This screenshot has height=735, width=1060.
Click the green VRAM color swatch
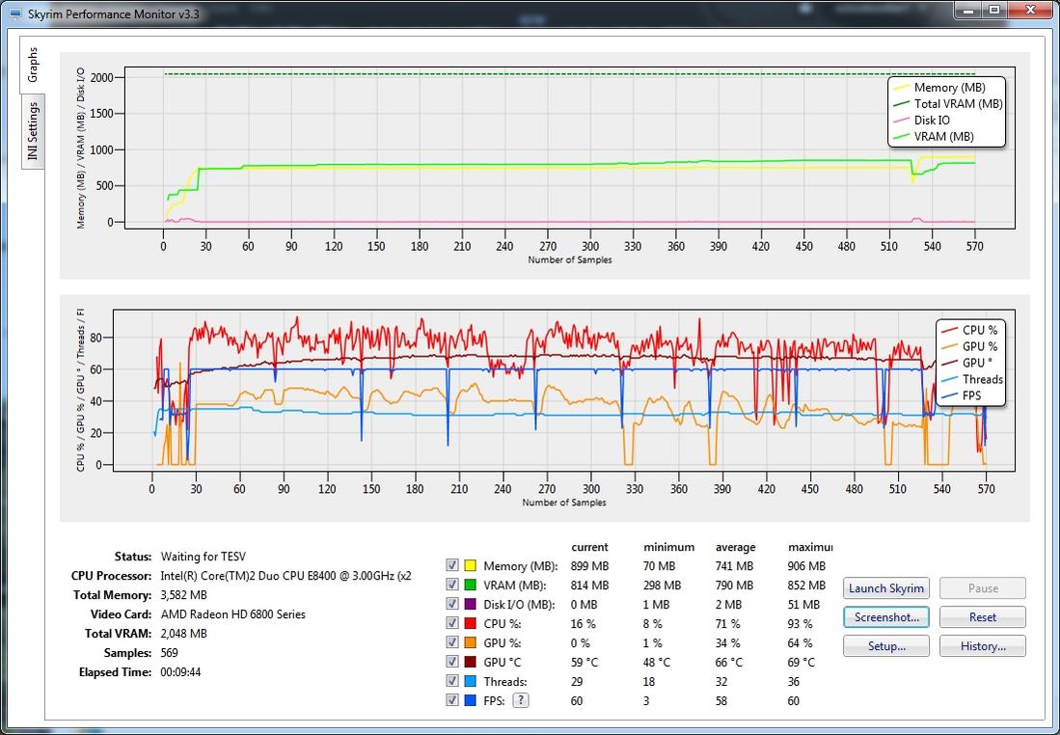pos(471,585)
